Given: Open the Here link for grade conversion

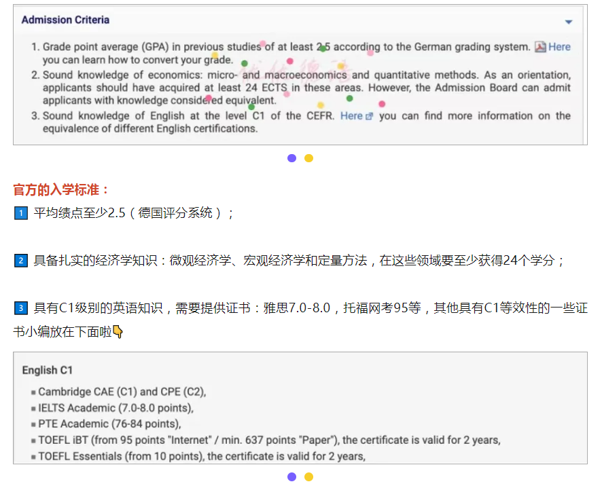Looking at the screenshot, I should [x=559, y=47].
